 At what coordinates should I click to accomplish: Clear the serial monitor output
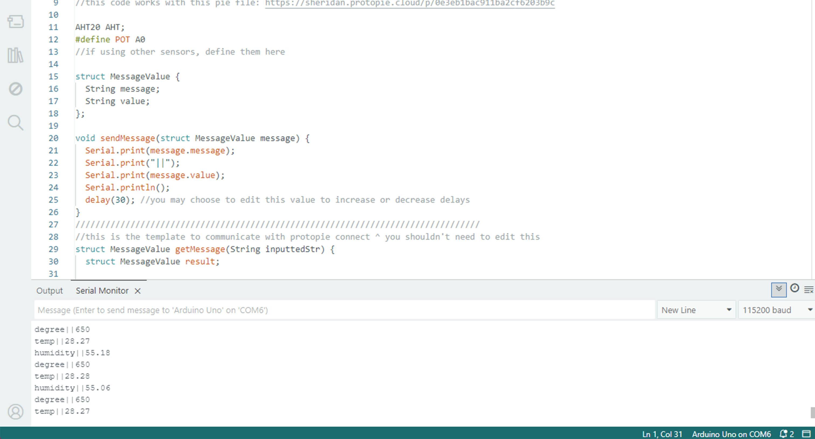(x=808, y=289)
